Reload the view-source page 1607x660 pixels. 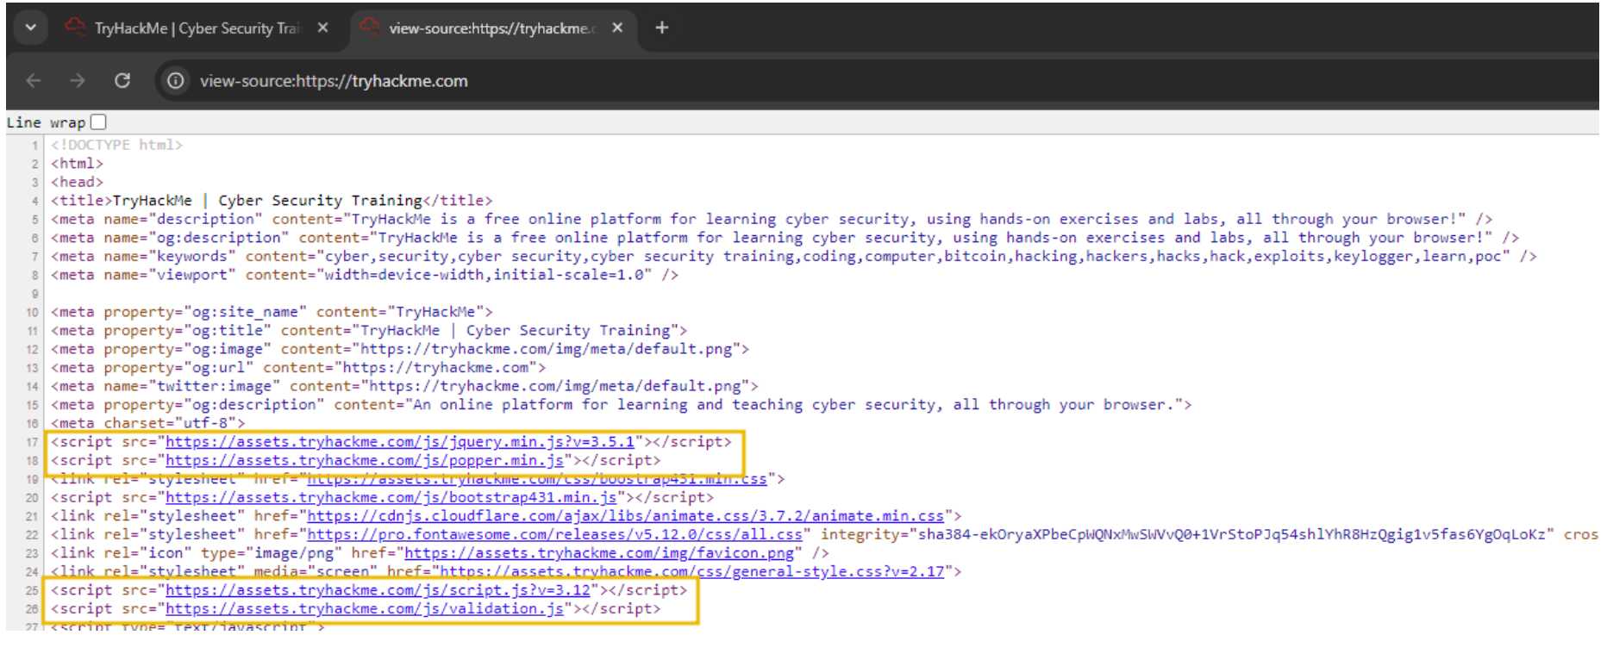(122, 81)
